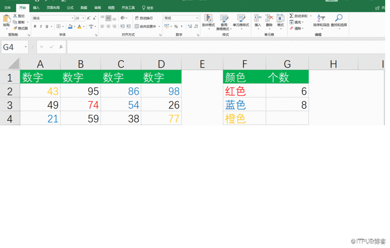Click the Decrease Decimal icon
The height and width of the screenshot is (248, 390).
click(196, 26)
